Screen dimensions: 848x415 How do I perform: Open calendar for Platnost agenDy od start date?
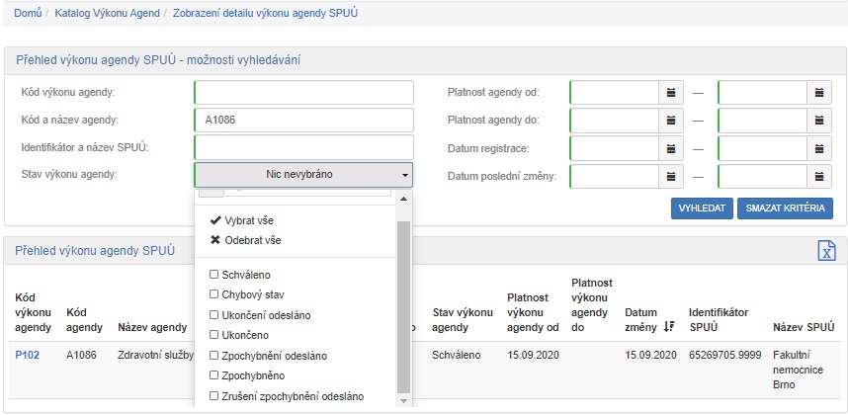point(671,93)
